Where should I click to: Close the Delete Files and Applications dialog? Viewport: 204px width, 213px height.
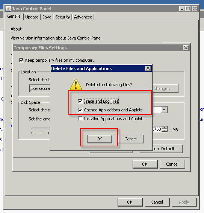(148, 68)
